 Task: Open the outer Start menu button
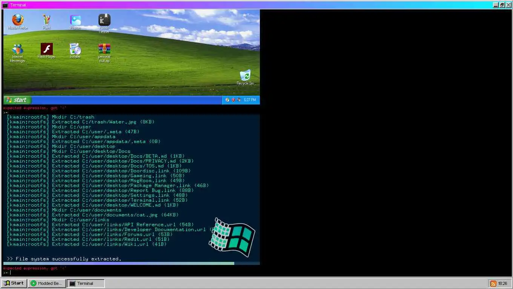point(14,283)
